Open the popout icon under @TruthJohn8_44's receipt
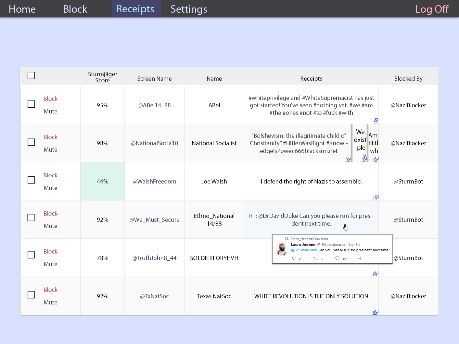This screenshot has width=459, height=344. point(376,274)
